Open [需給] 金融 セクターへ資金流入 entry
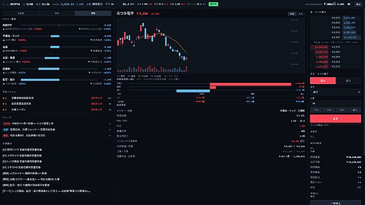Viewport: 365px width, 205px height. pyautogui.click(x=31, y=179)
